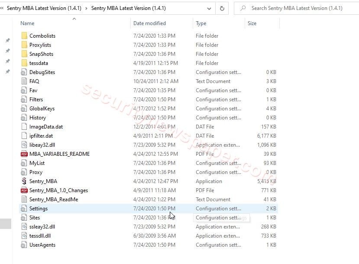Show hidden parent folders in address bar
This screenshot has width=359, height=264.
(2, 8)
